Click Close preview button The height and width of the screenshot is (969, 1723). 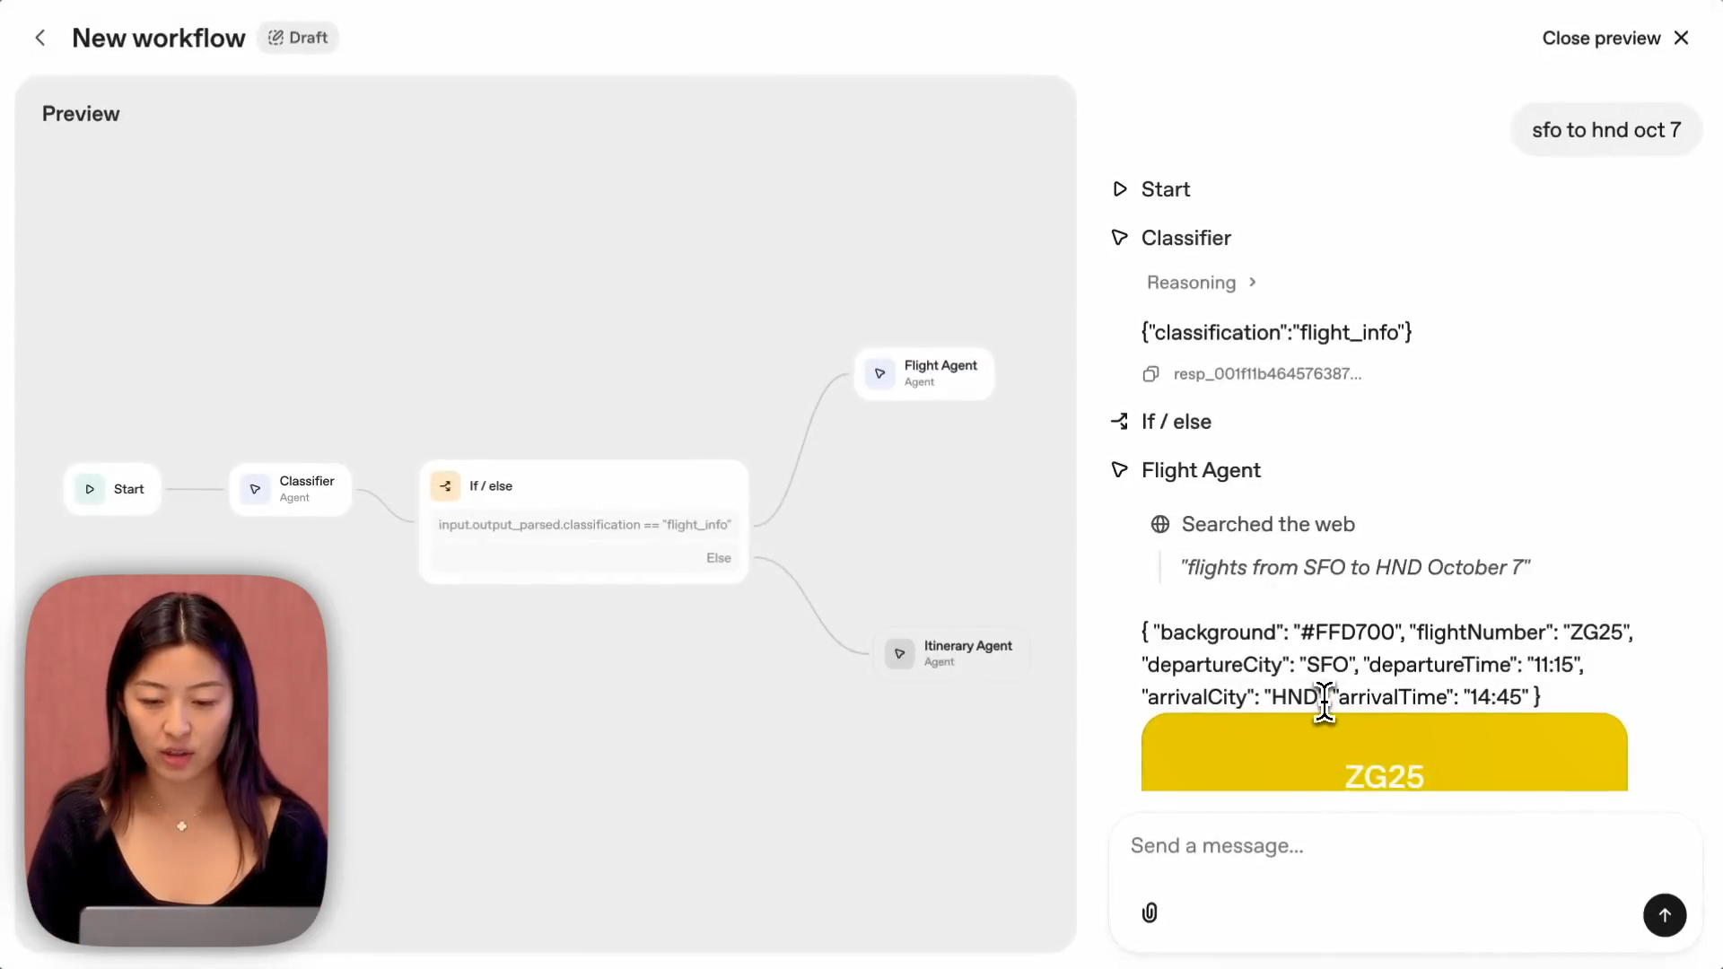1614,38
